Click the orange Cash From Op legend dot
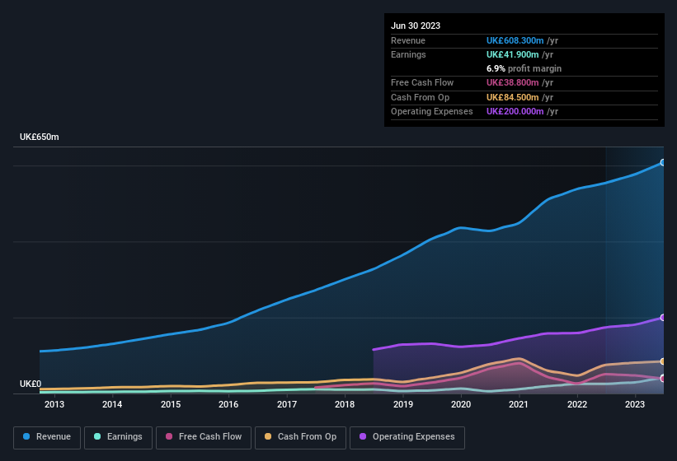 tap(269, 436)
